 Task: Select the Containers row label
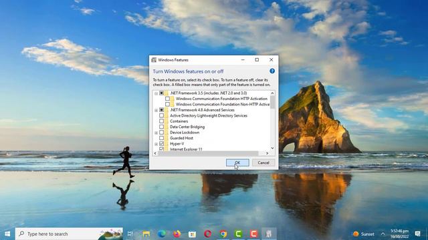pos(179,121)
